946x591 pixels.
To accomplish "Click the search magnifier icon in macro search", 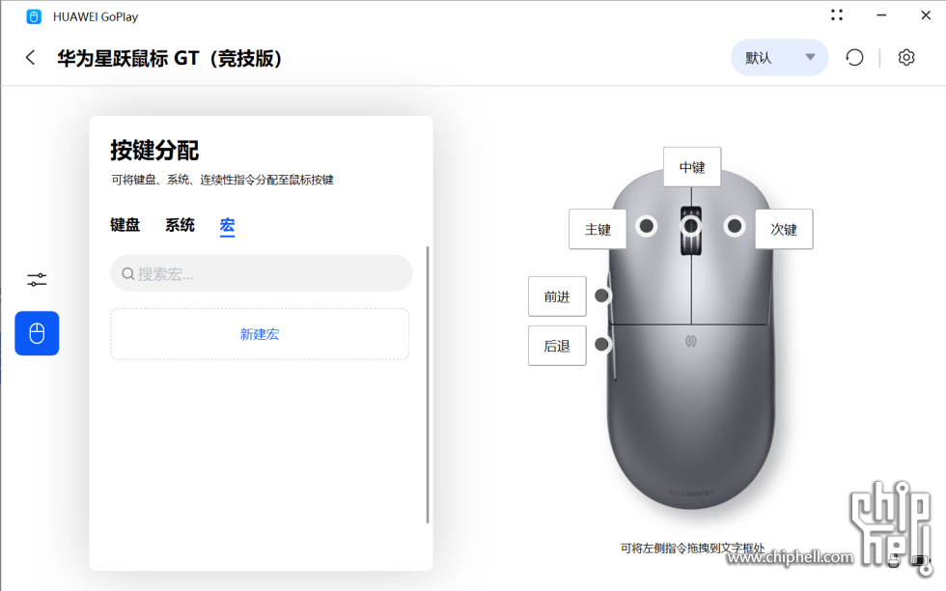I will point(127,274).
